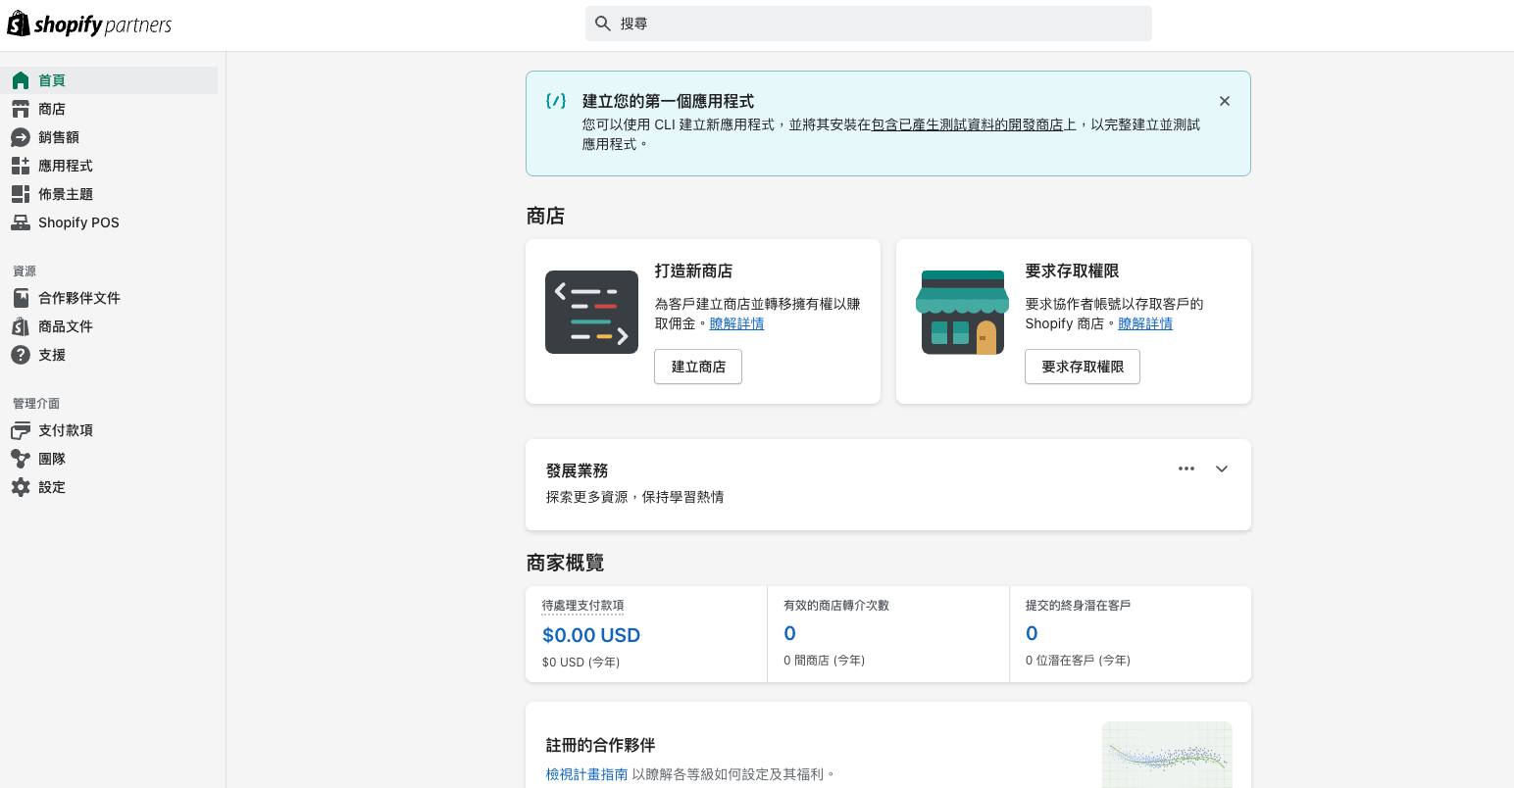Click the 銷售額 sidebar icon

tap(21, 137)
